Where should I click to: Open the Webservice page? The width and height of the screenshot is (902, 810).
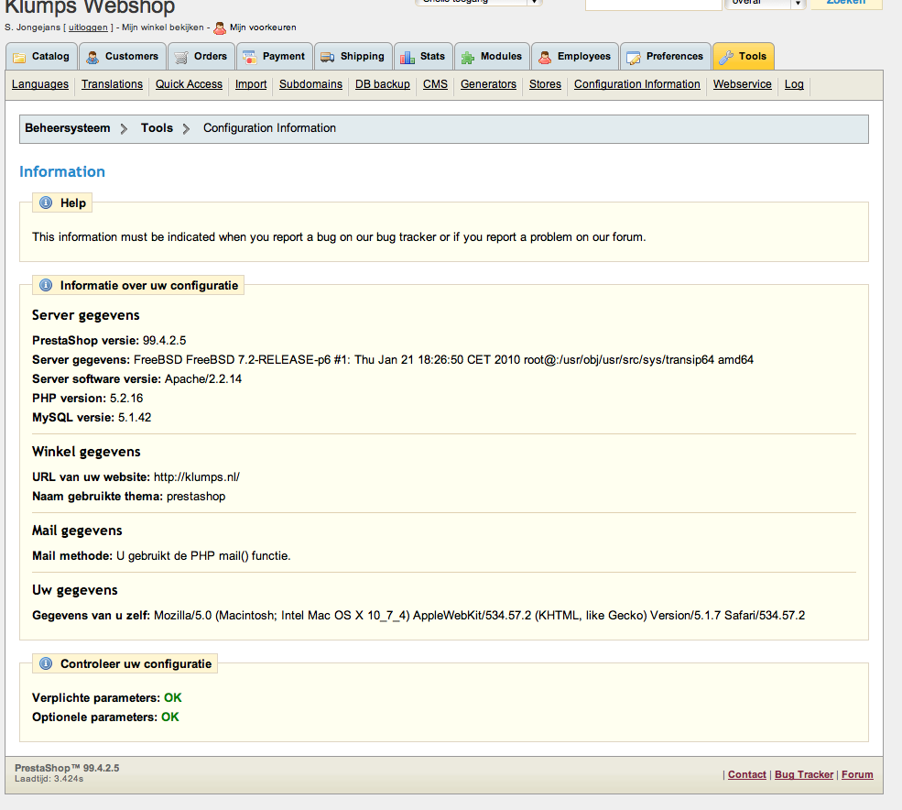tap(743, 84)
